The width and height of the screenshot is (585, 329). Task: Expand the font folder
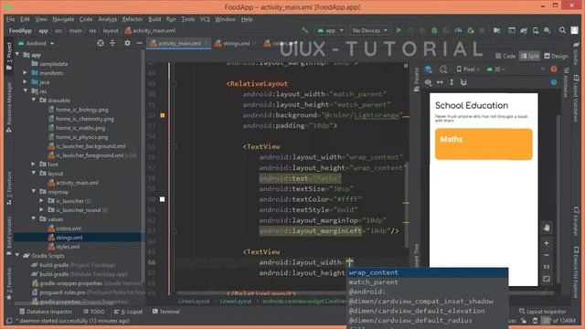34,164
